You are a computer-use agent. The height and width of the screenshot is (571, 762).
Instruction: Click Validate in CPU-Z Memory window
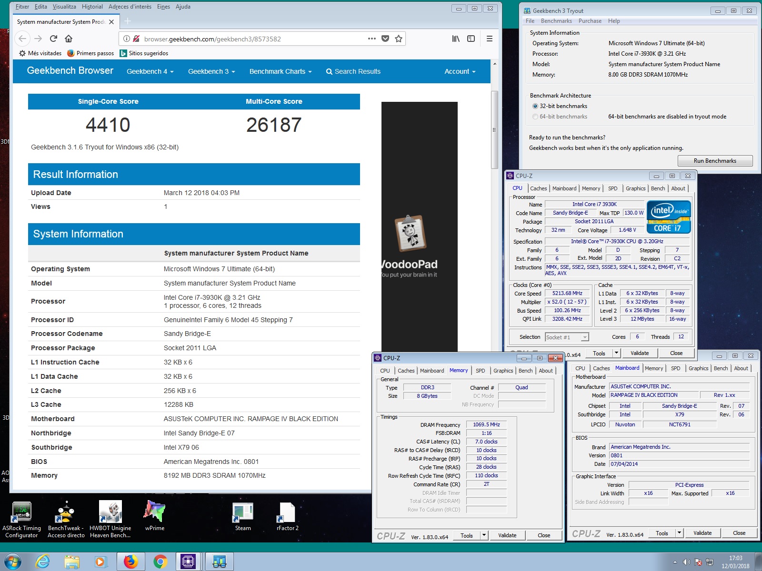tap(507, 535)
